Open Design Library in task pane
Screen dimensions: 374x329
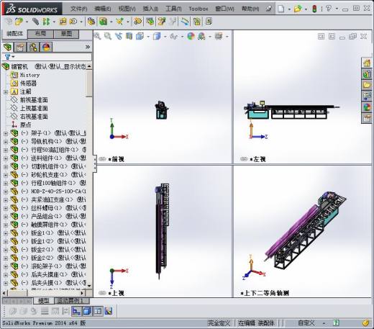coord(367,74)
